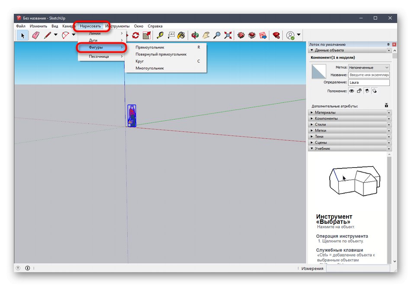Open the Pencil tool dropdown arrow
Screen dimensions: 411x286
click(x=55, y=35)
